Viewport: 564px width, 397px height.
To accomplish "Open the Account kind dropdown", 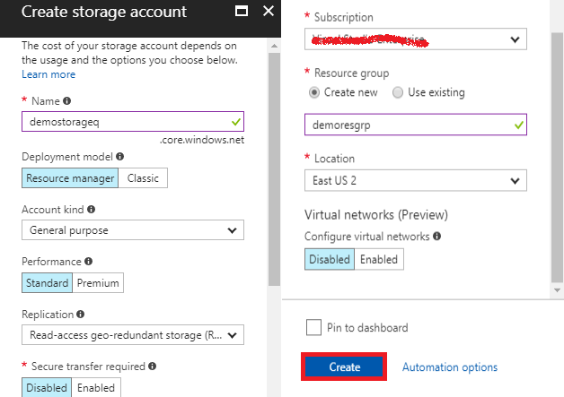I will pyautogui.click(x=132, y=230).
